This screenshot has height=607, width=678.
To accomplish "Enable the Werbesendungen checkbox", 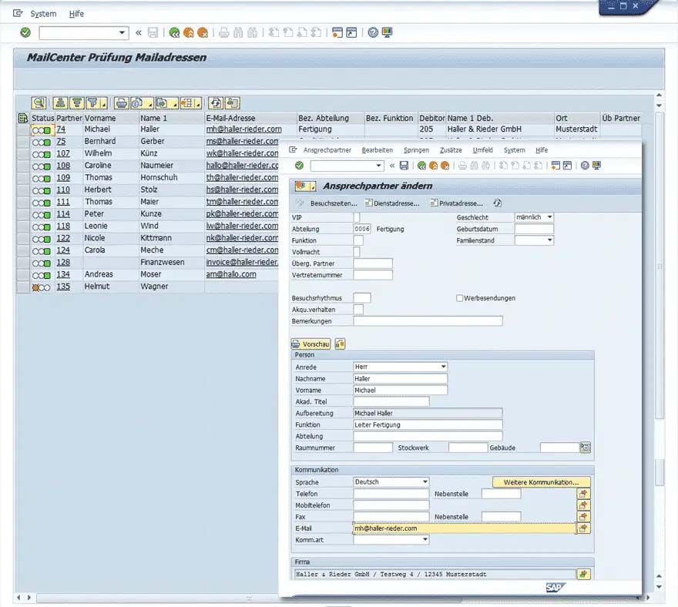I will 460,298.
